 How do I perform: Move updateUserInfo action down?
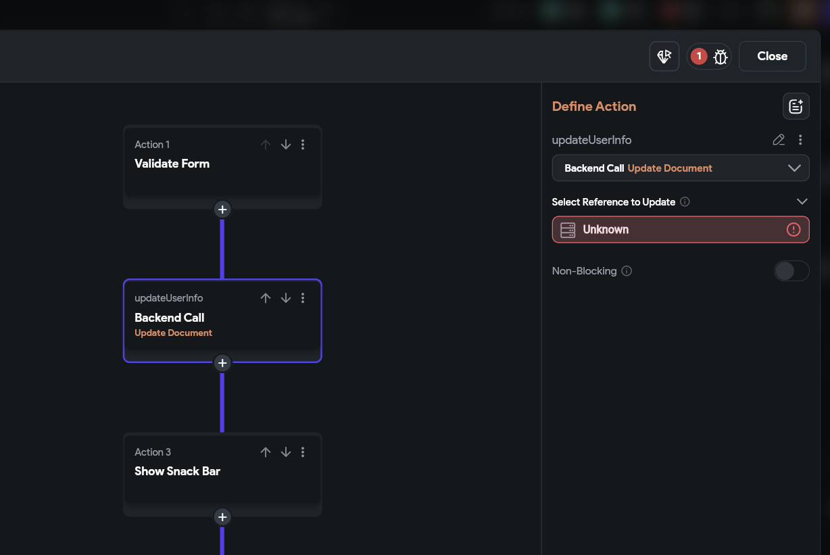click(x=286, y=298)
